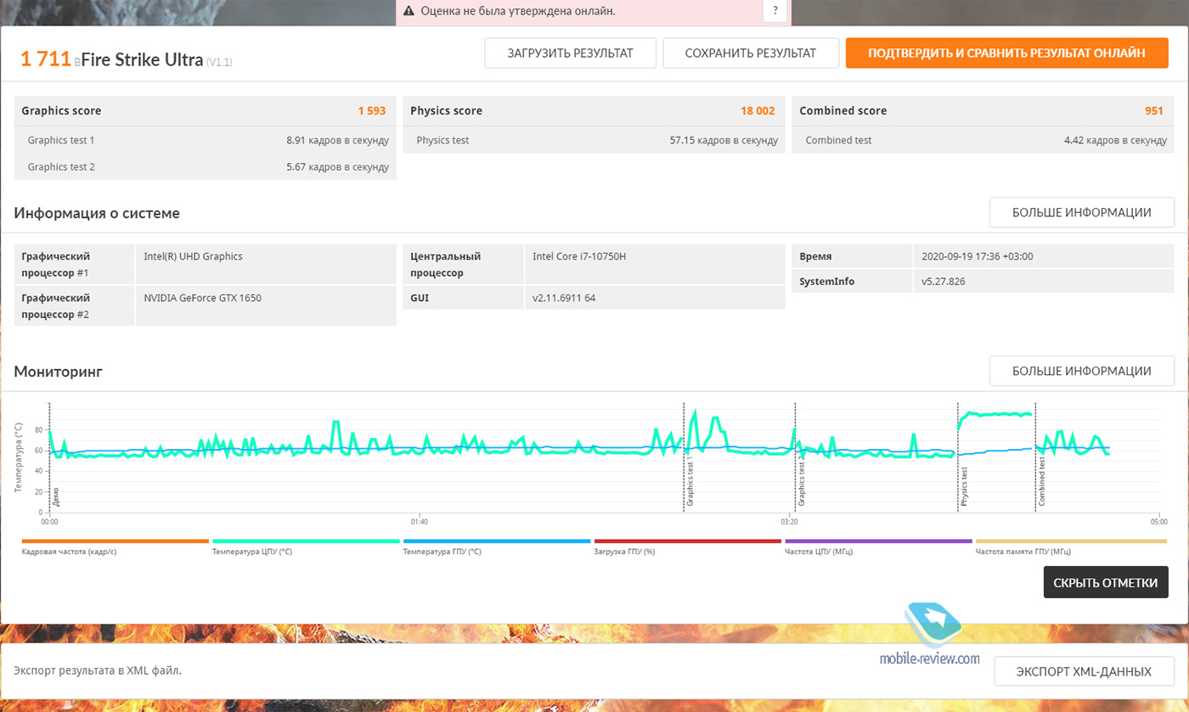This screenshot has width=1189, height=712.
Task: Click the Графический процессор #2 label
Action: coord(55,306)
